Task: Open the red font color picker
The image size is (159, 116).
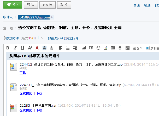Action: 37,48
